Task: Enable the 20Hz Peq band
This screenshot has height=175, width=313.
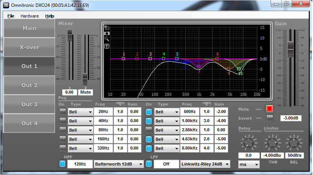Action: click(x=63, y=111)
